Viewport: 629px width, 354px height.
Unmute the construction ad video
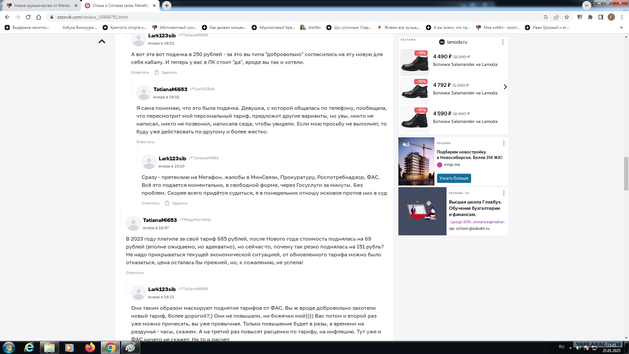(x=406, y=144)
